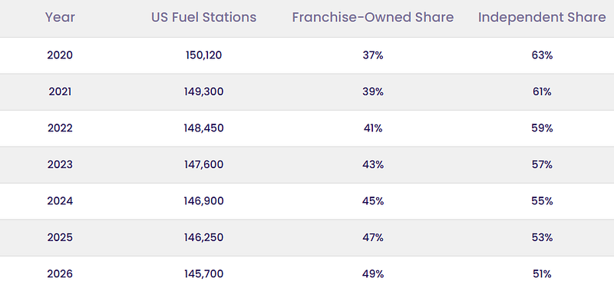Click the Year column header
The height and width of the screenshot is (288, 614).
pyautogui.click(x=60, y=17)
